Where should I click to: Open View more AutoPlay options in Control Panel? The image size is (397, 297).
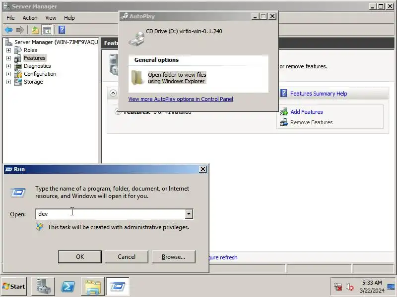click(181, 99)
